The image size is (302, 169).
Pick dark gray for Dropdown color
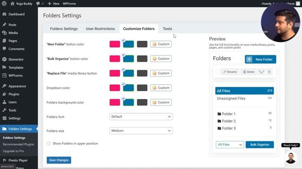(x=142, y=88)
